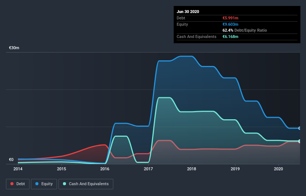This screenshot has height=196, width=306.
Task: Click the €9.603m equity value
Action: 230,24
